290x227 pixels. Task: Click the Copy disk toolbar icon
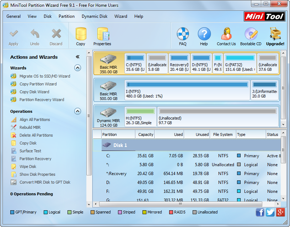pyautogui.click(x=81, y=34)
